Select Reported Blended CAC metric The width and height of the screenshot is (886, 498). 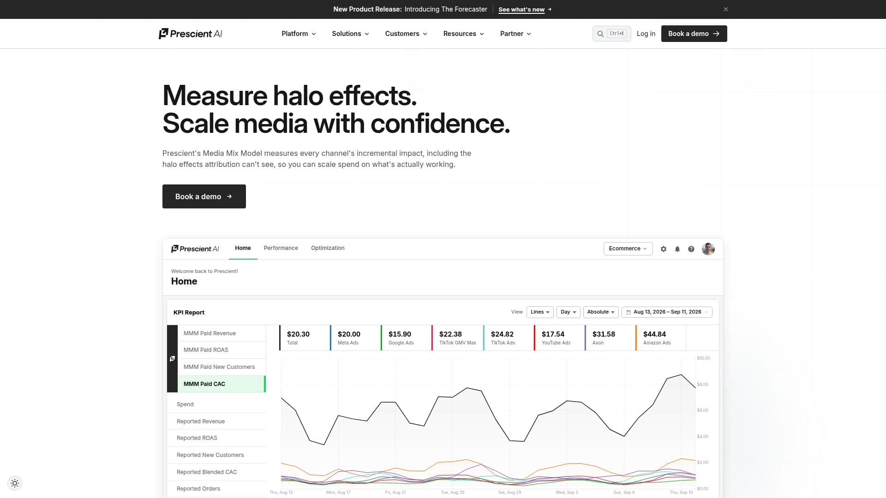pos(216,472)
